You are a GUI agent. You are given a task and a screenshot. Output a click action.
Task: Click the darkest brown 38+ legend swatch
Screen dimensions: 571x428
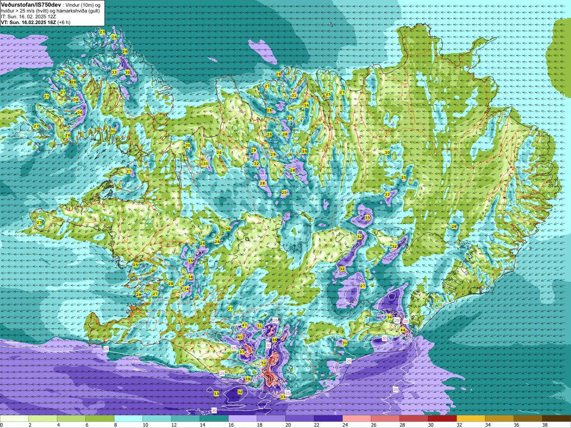[557, 419]
